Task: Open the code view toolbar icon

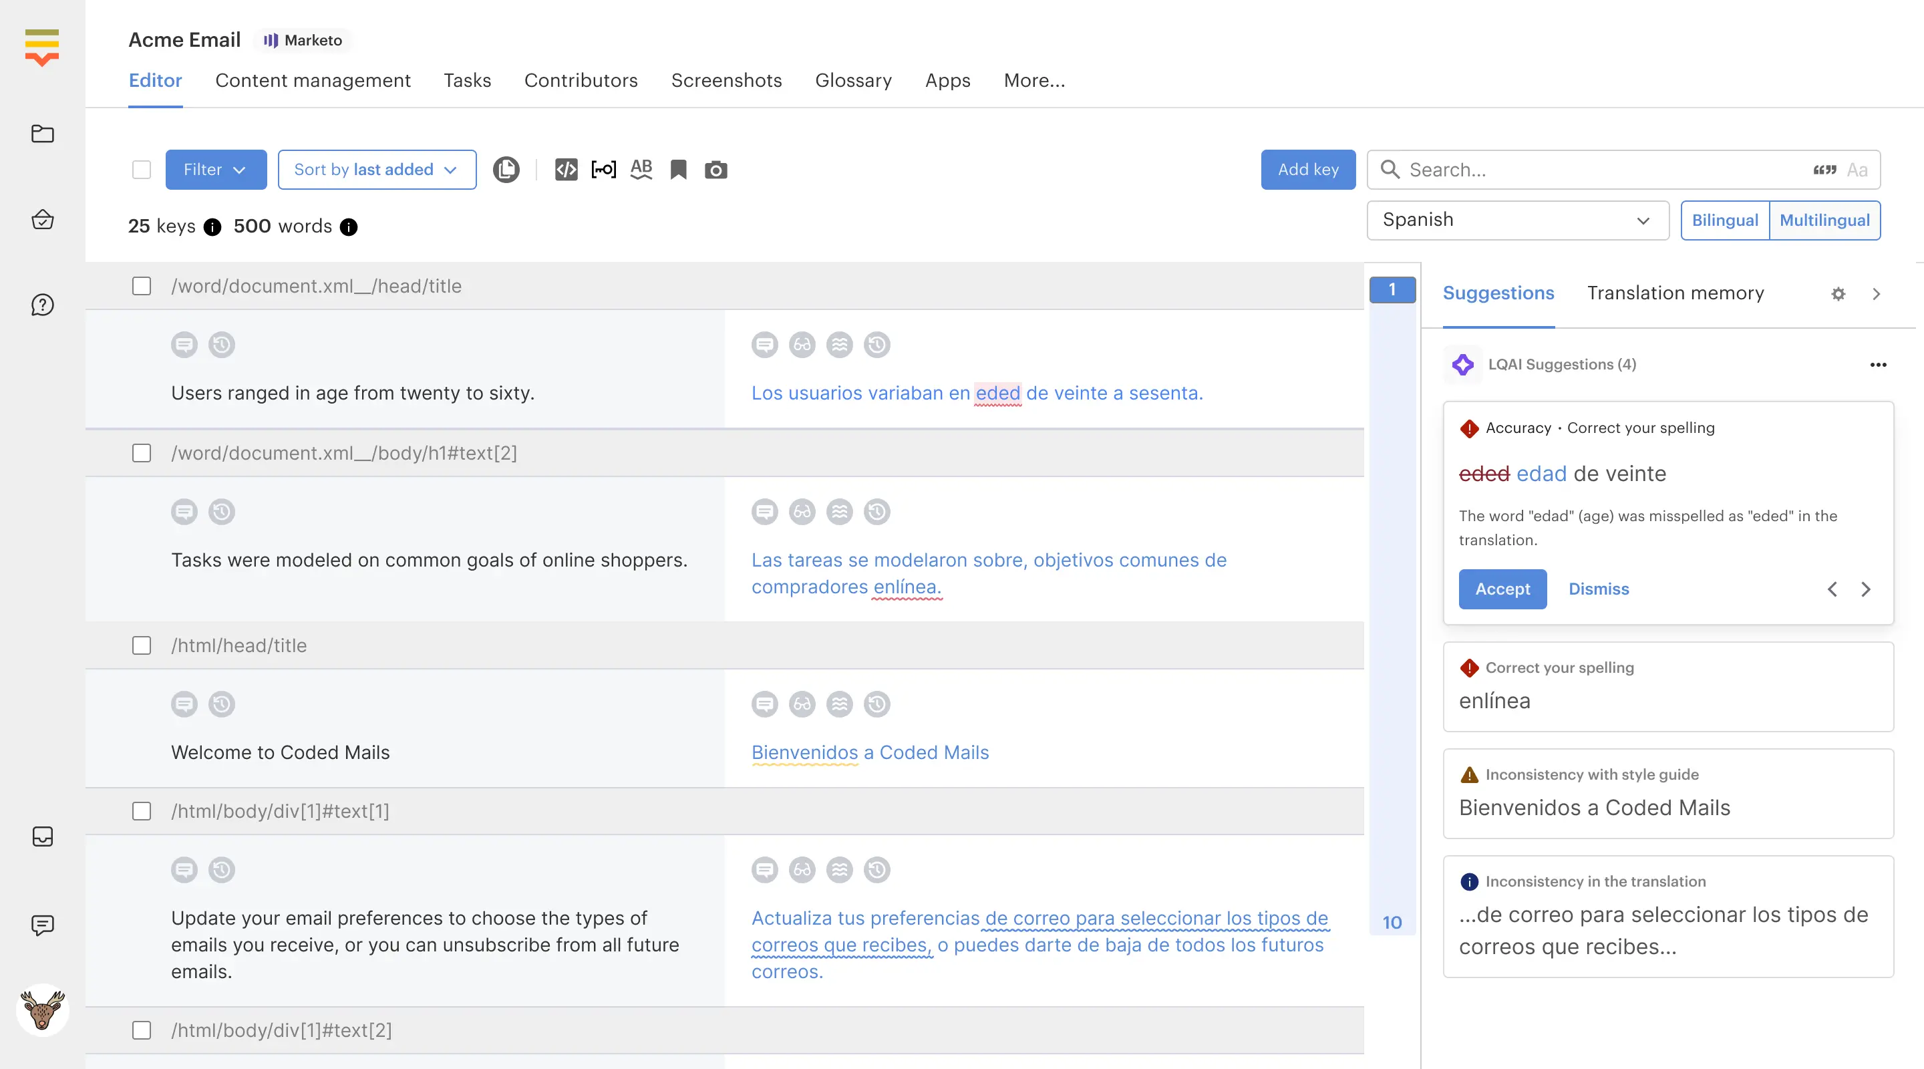Action: (565, 170)
